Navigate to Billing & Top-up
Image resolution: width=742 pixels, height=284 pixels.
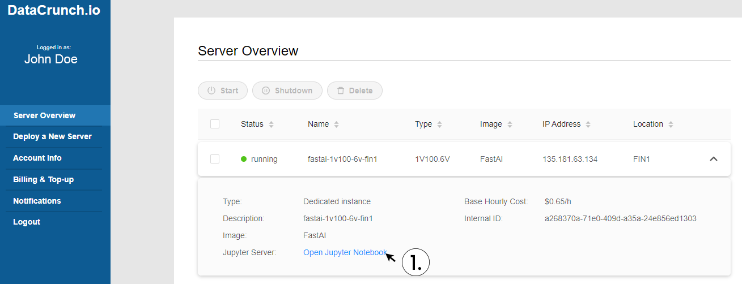coord(43,179)
